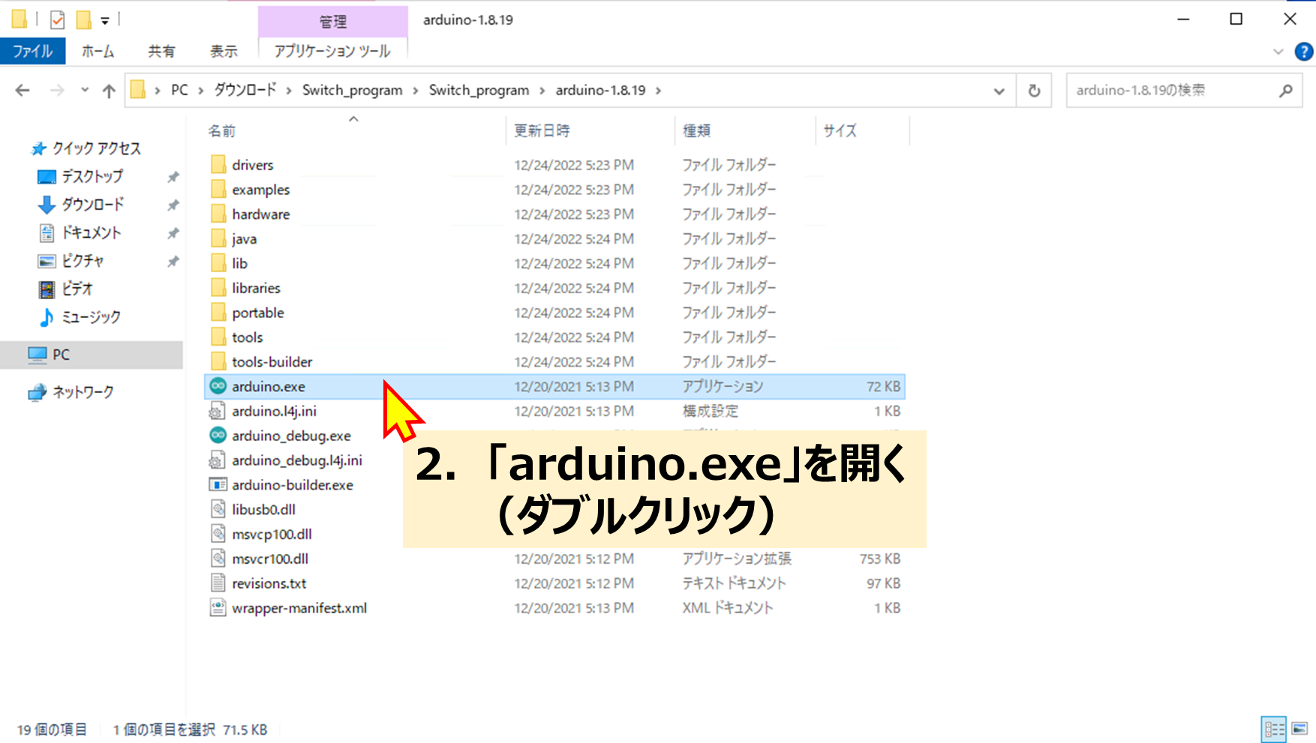Select the java folder icon
Screen dimensions: 1316x743
pyautogui.click(x=218, y=238)
